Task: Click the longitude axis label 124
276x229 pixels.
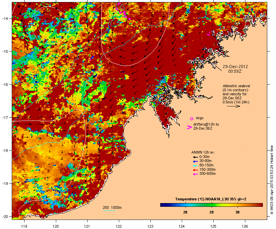Action: click(182, 226)
